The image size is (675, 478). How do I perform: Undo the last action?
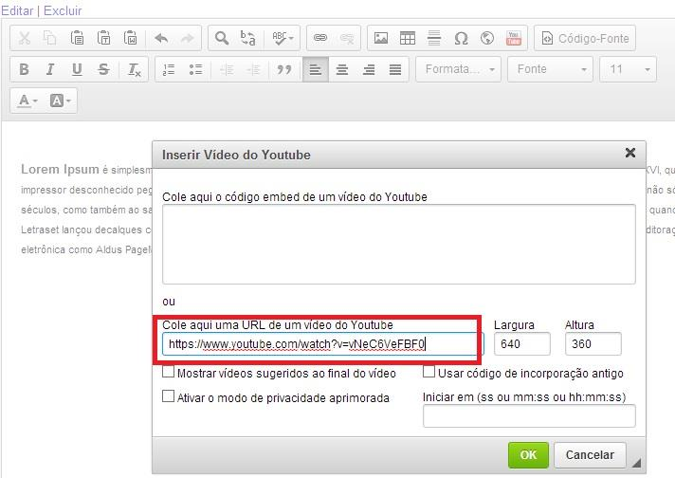click(161, 38)
